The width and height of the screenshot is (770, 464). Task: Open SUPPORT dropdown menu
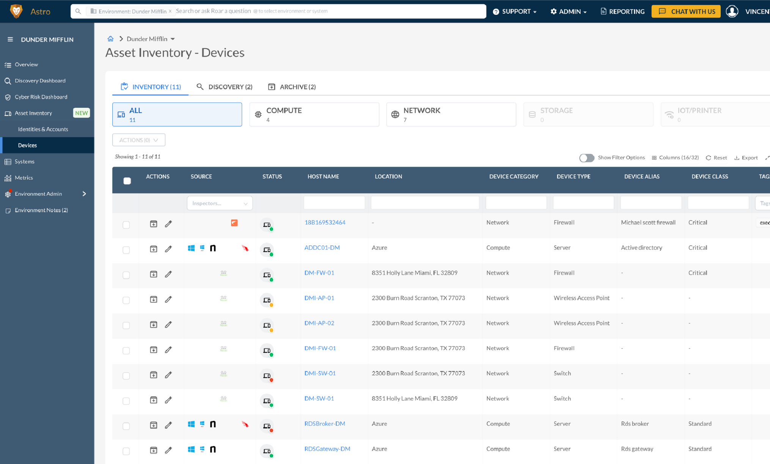click(514, 11)
